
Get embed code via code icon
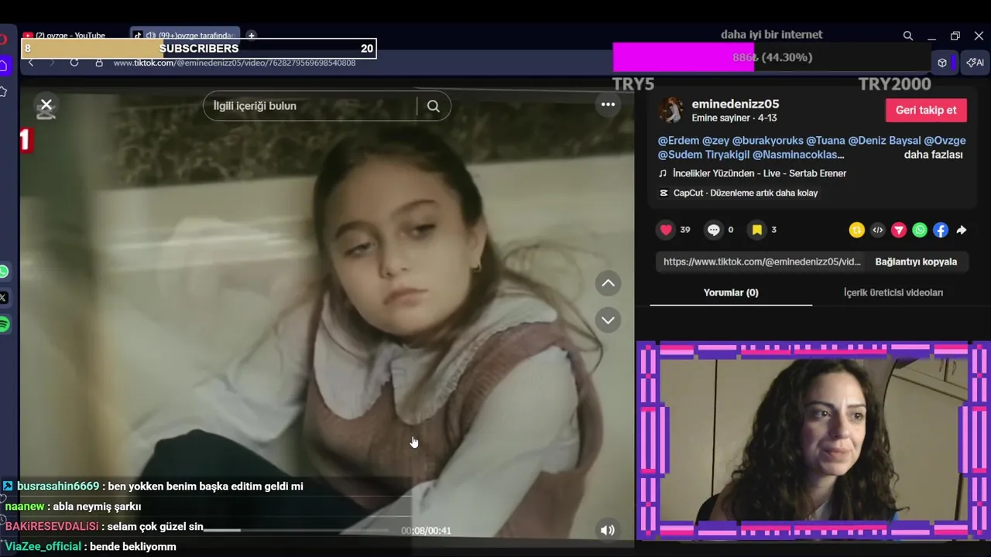click(877, 230)
